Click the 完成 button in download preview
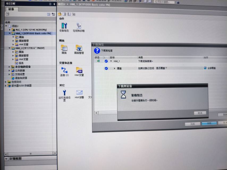This screenshot has height=170, width=227. point(192,124)
